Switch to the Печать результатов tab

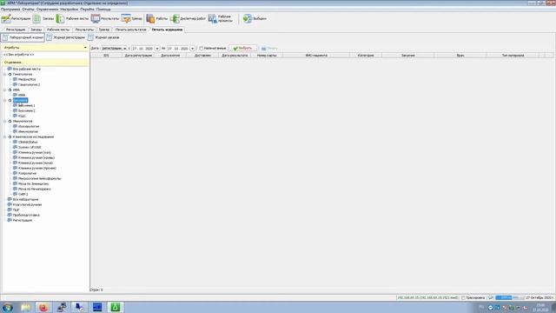coord(131,30)
